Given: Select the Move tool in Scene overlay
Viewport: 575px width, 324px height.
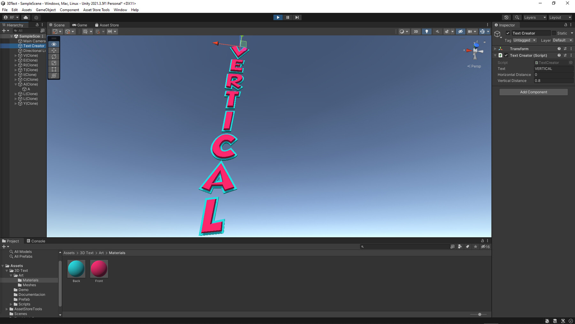Looking at the screenshot, I should point(54,51).
